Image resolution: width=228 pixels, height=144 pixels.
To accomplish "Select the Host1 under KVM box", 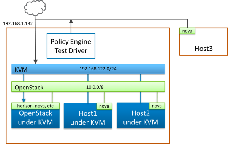I will click(x=88, y=116).
